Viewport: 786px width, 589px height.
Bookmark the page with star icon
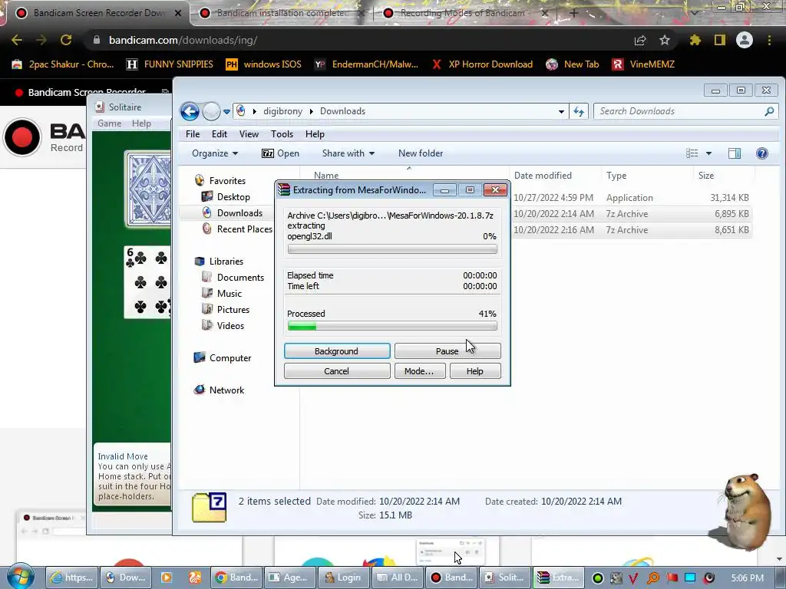tap(665, 40)
